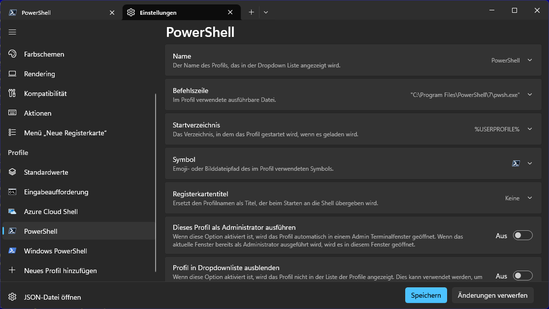Click the pwsh.exe command line path
The image size is (549, 309).
[x=465, y=95]
